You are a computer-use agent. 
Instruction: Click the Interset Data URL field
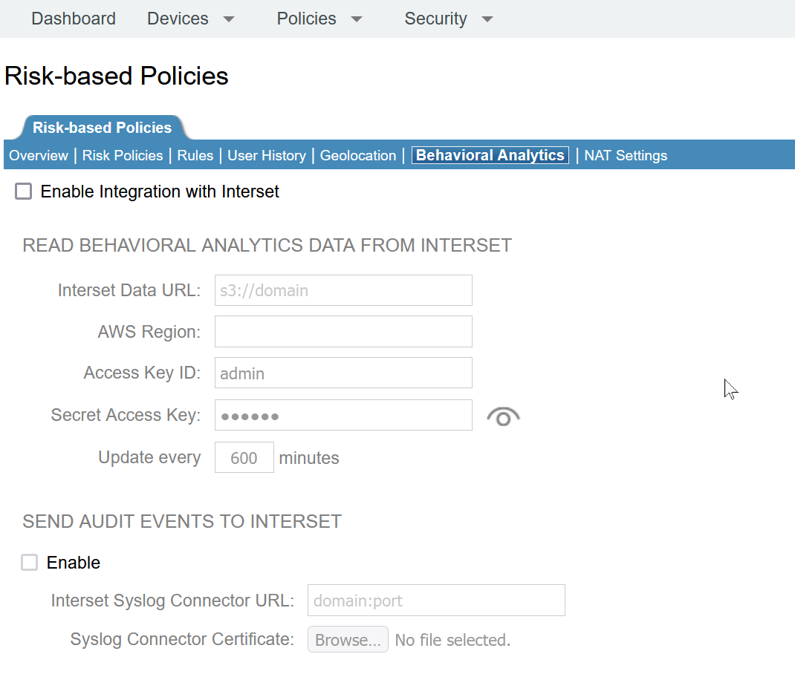(343, 290)
